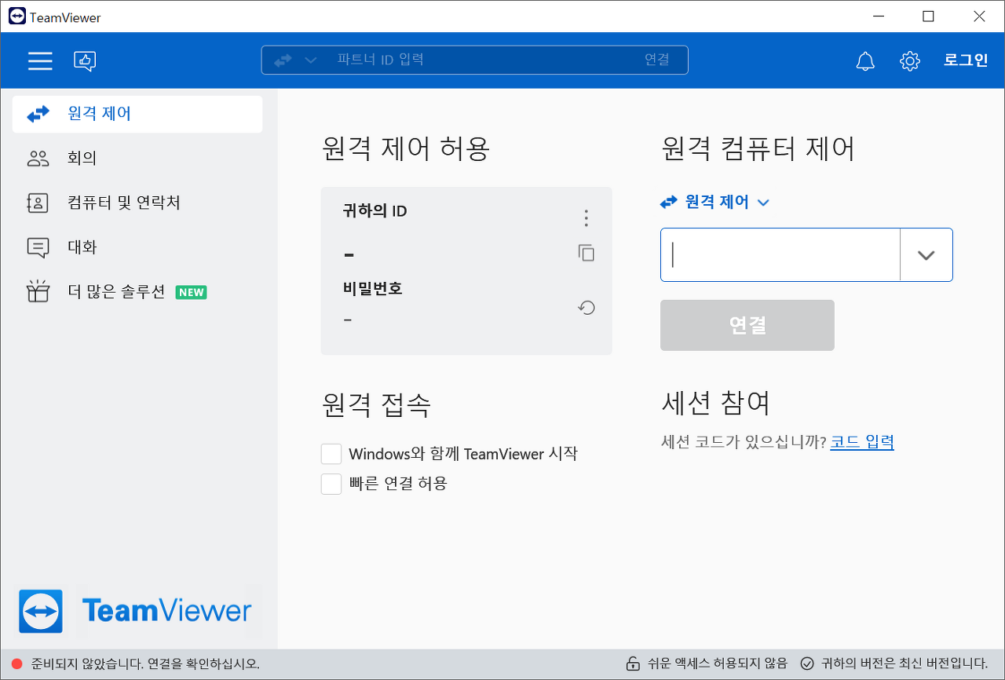
Task: Open the hamburger main menu
Action: point(40,60)
